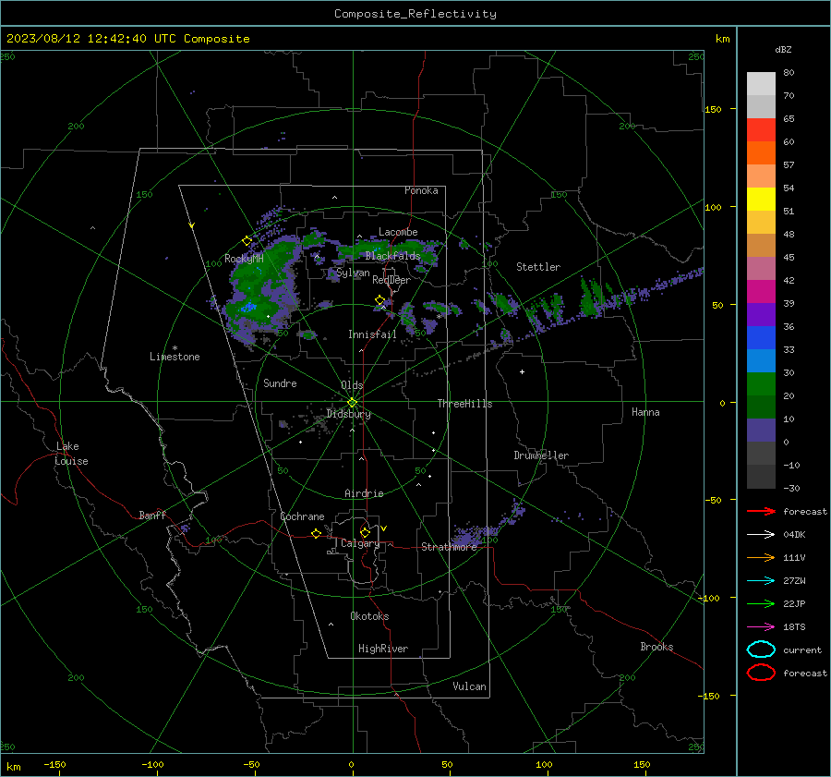The height and width of the screenshot is (777, 831).
Task: Select the 30 dBZ light blue swatch
Action: pyautogui.click(x=761, y=361)
